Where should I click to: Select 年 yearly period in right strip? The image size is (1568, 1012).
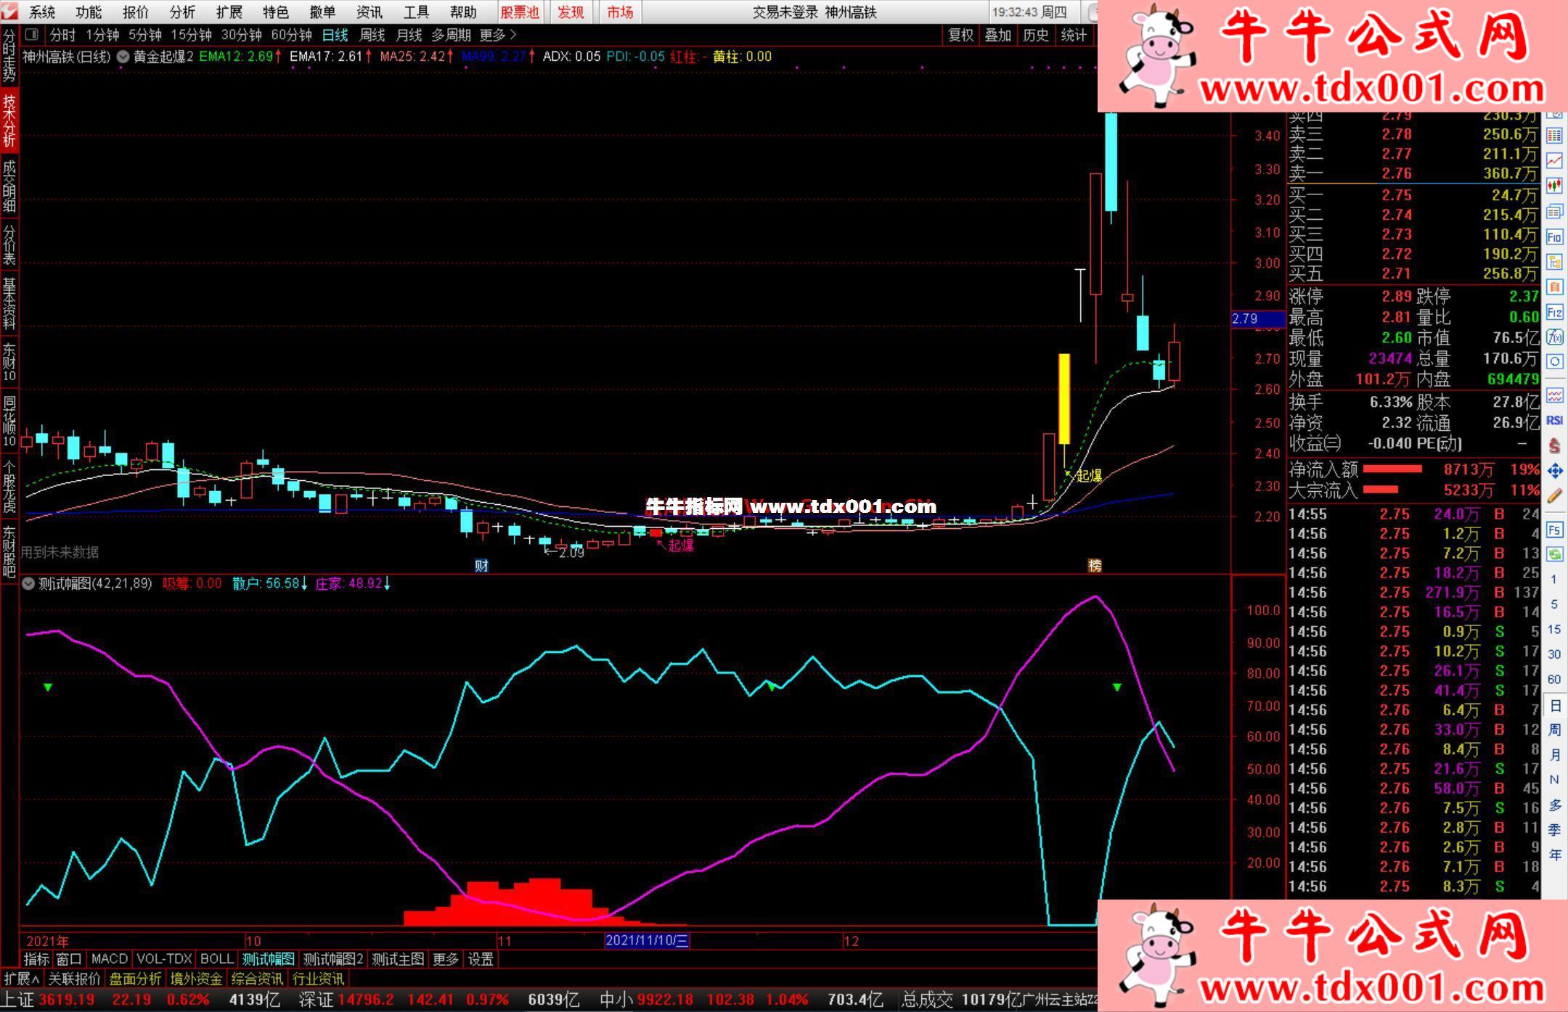tap(1554, 855)
